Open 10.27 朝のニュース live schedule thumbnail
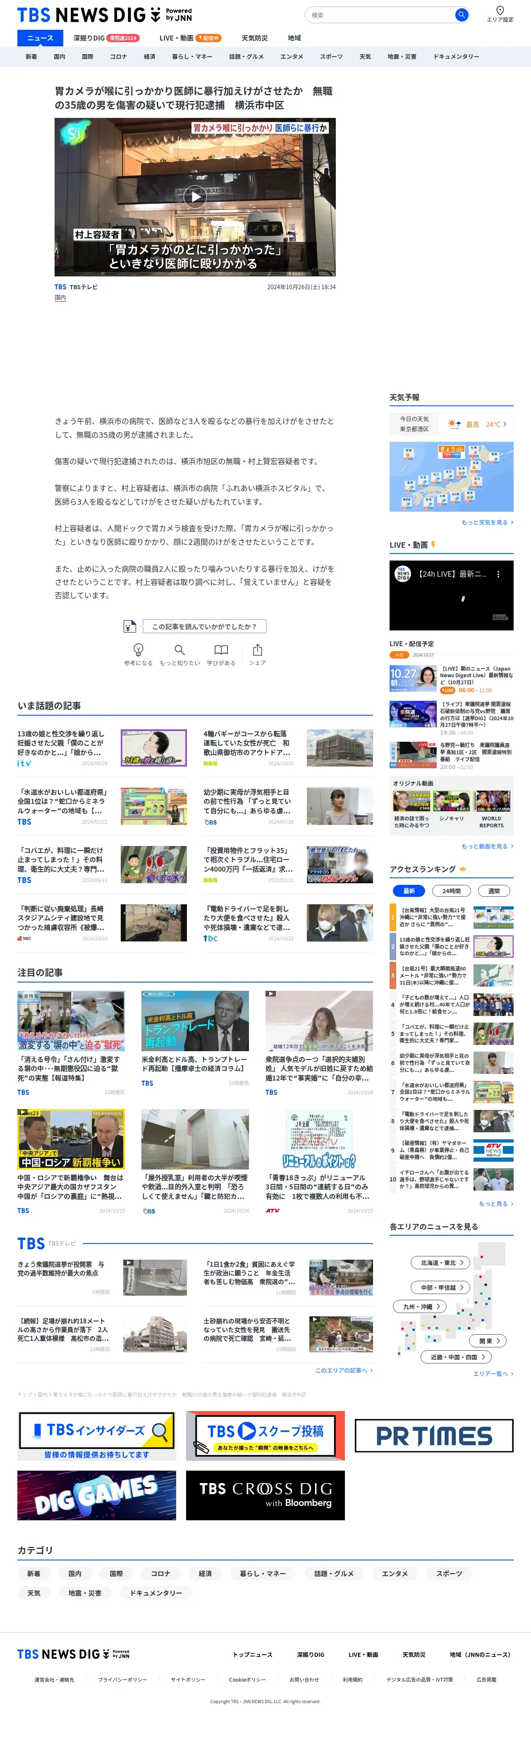This screenshot has height=1759, width=531. [x=413, y=679]
